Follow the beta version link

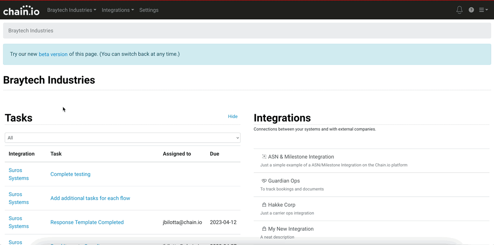[53, 54]
